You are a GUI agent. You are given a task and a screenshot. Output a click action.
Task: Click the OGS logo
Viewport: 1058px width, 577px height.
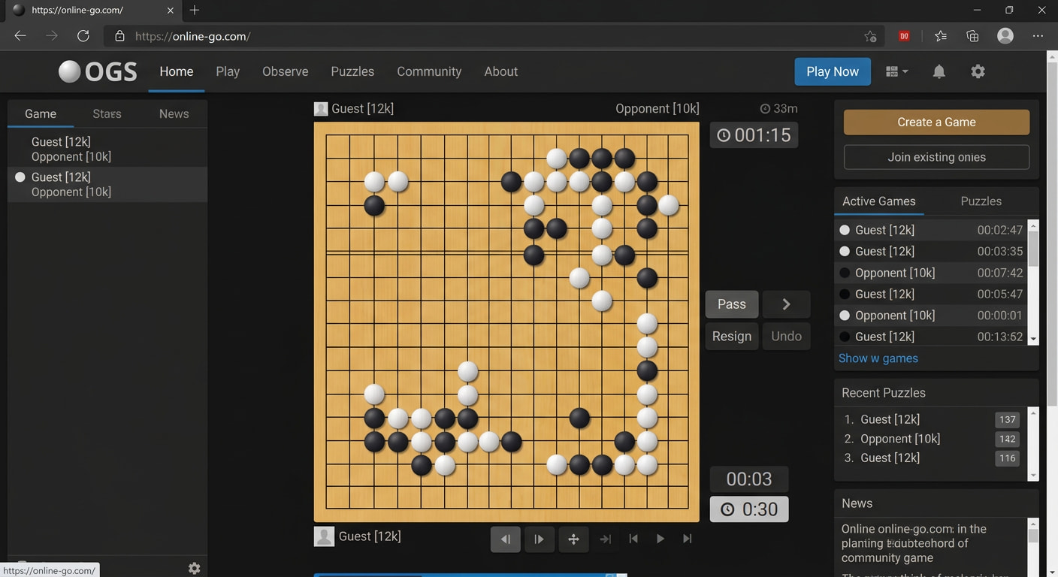pyautogui.click(x=98, y=71)
